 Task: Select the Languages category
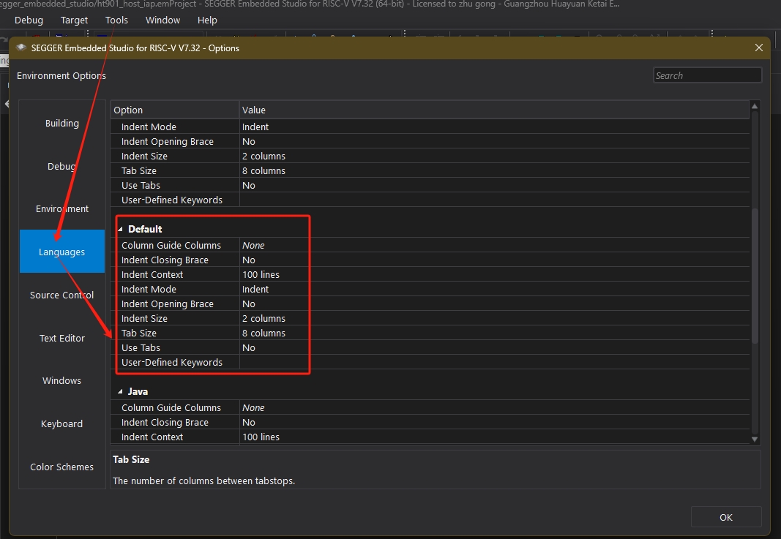[x=62, y=252]
